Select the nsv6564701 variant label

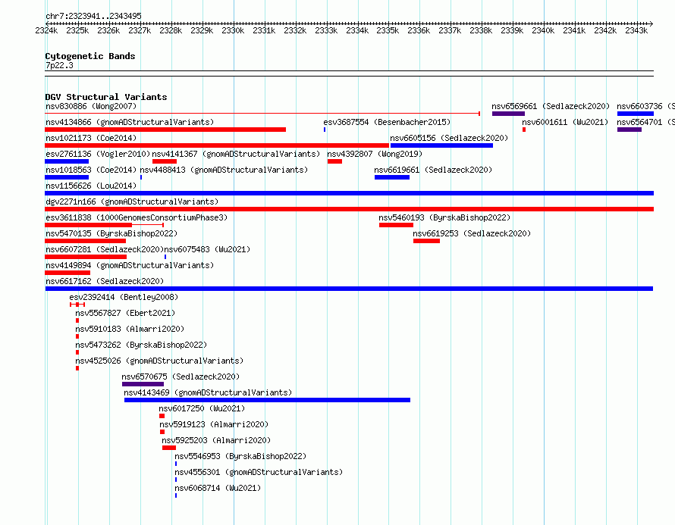point(645,122)
